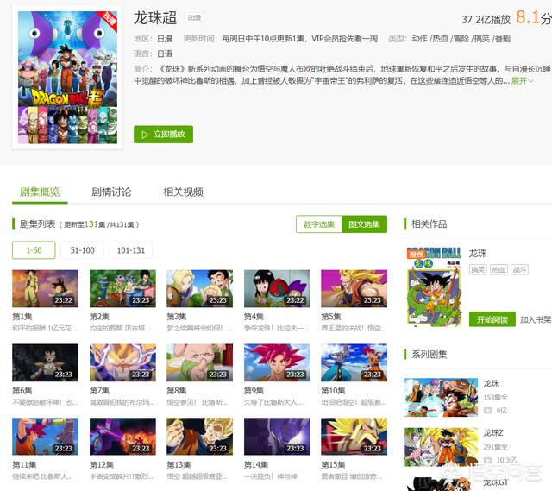Click the 冒险 genre link
552x491 pixels.
[x=461, y=39]
